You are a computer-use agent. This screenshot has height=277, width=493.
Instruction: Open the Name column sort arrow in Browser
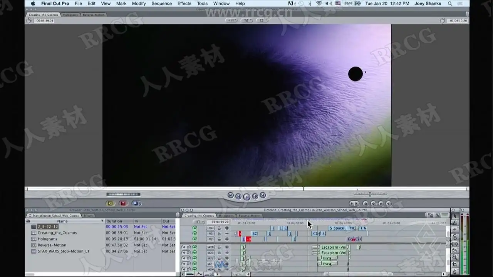[102, 221]
